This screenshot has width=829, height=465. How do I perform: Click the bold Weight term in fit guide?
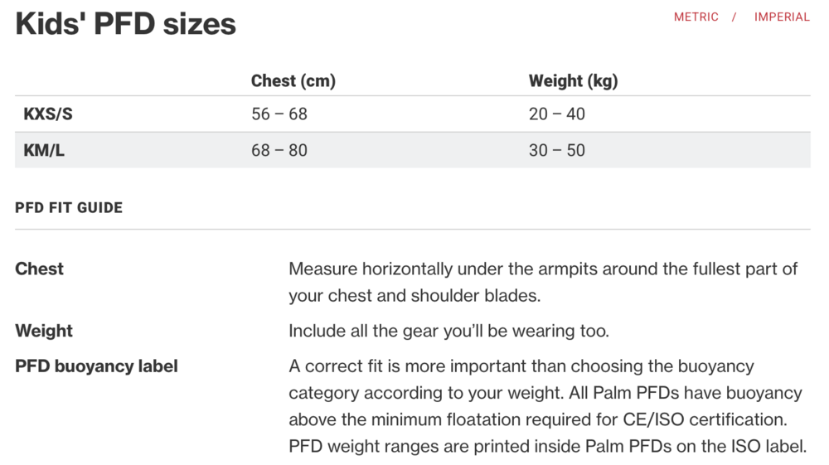point(44,331)
